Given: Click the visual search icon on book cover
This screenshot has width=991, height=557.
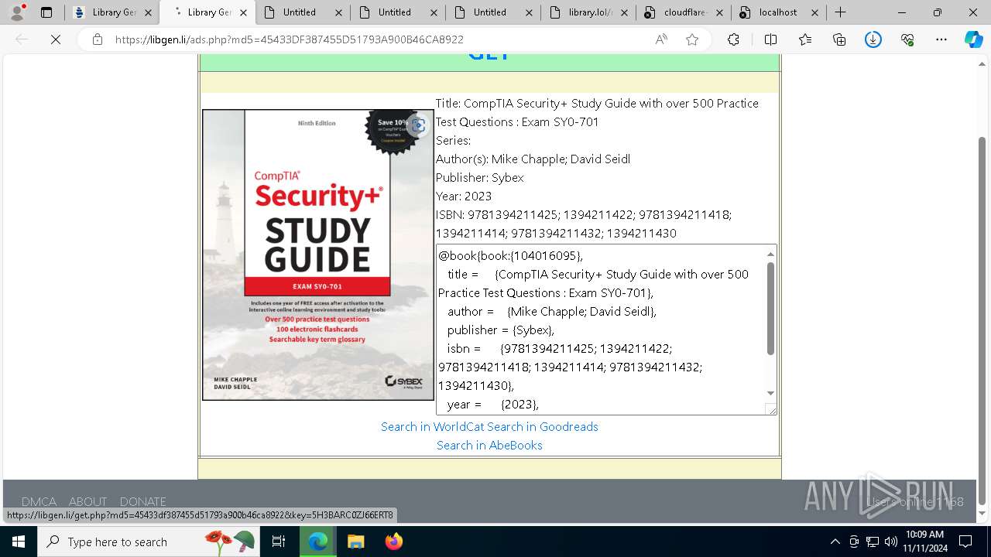Looking at the screenshot, I should (418, 125).
